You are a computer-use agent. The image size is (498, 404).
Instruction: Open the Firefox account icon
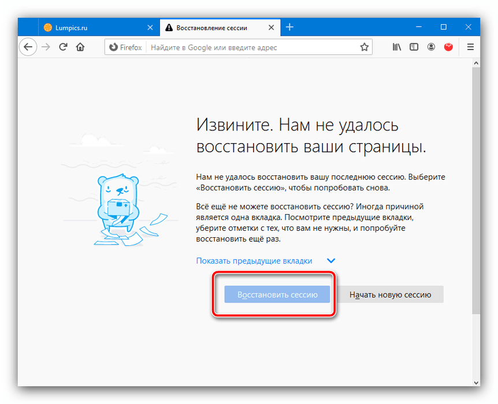tap(431, 47)
